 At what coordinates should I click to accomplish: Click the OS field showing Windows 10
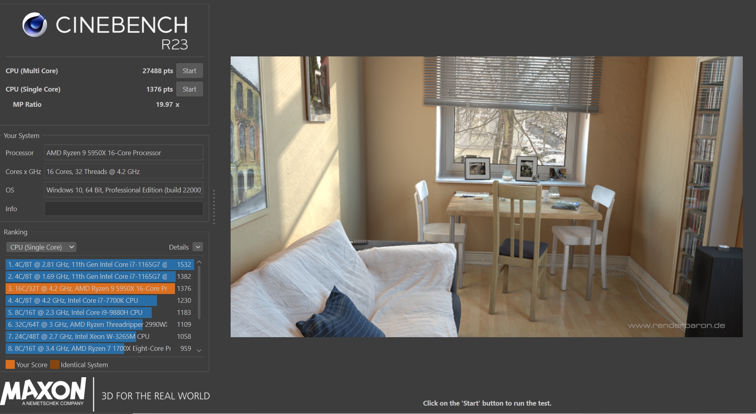[124, 190]
